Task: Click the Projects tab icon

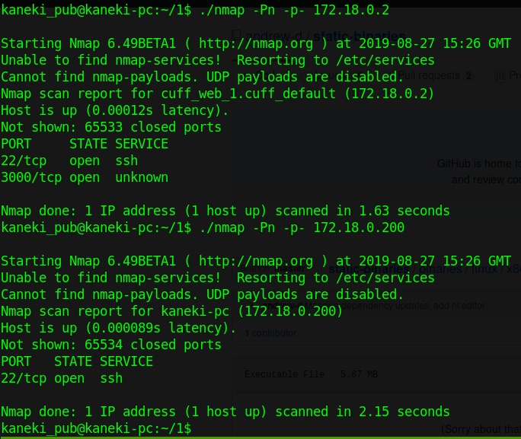Action: [500, 75]
